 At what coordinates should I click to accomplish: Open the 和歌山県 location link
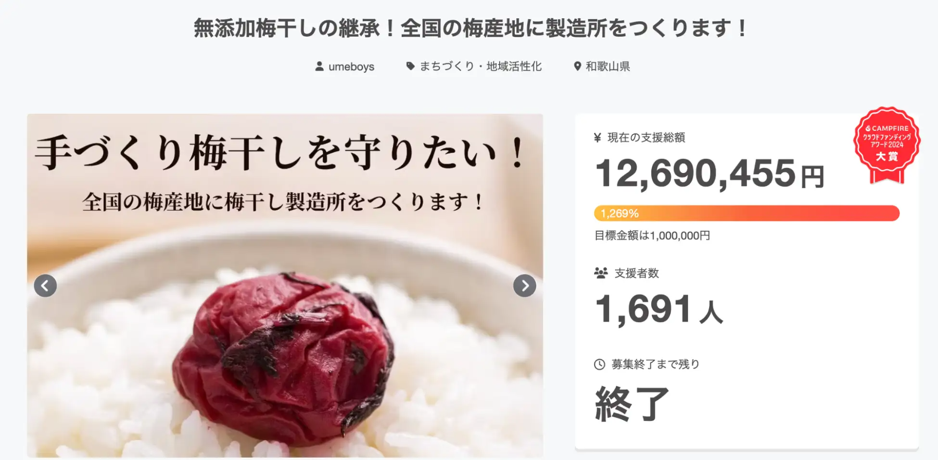click(x=608, y=66)
